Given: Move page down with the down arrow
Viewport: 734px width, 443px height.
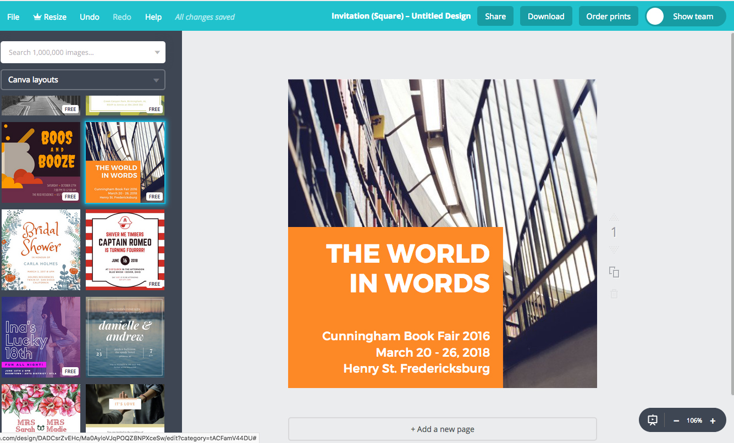Looking at the screenshot, I should pos(614,250).
